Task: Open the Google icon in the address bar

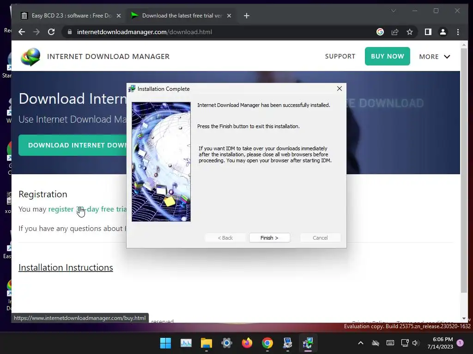Action: coord(380,32)
